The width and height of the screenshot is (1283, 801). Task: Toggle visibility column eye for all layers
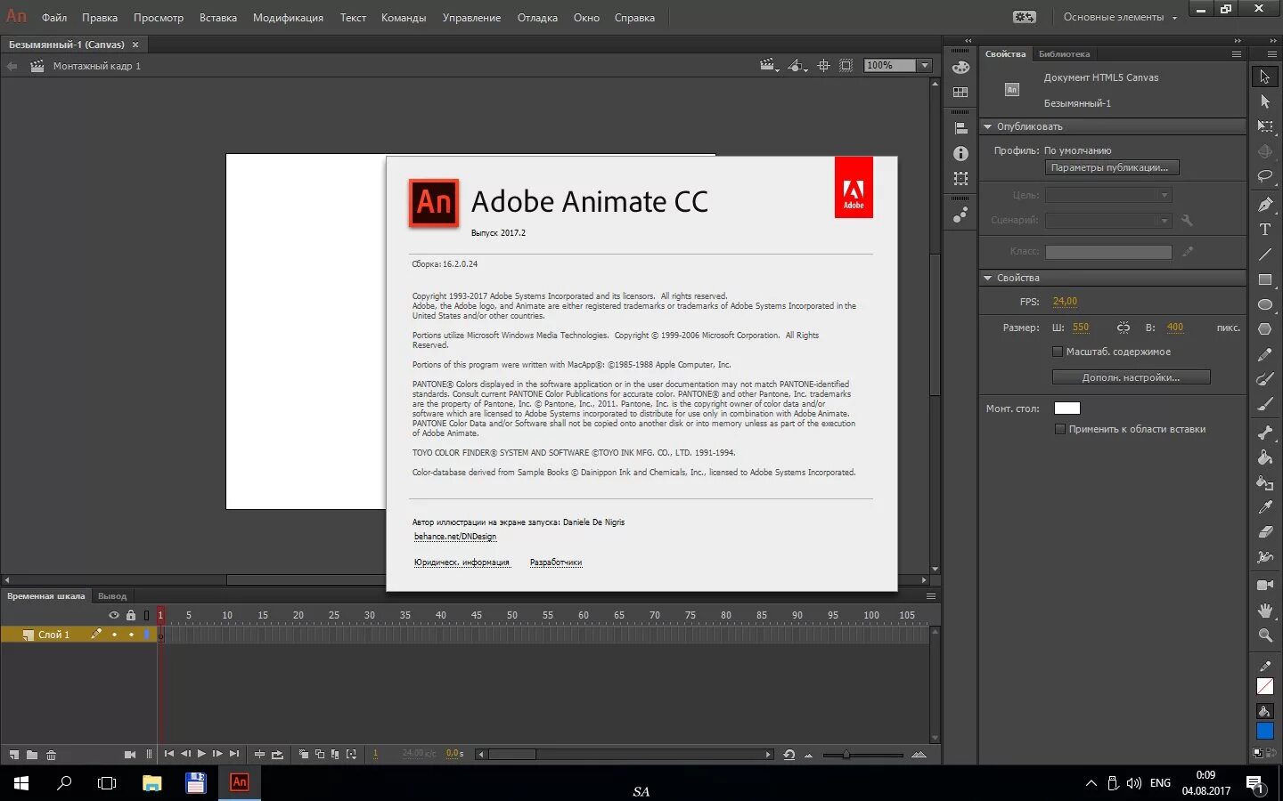click(114, 615)
